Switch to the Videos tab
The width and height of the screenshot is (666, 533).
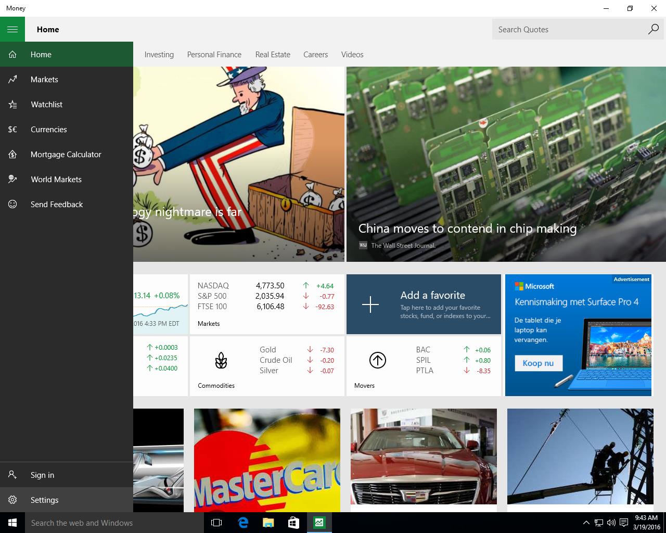(x=352, y=54)
